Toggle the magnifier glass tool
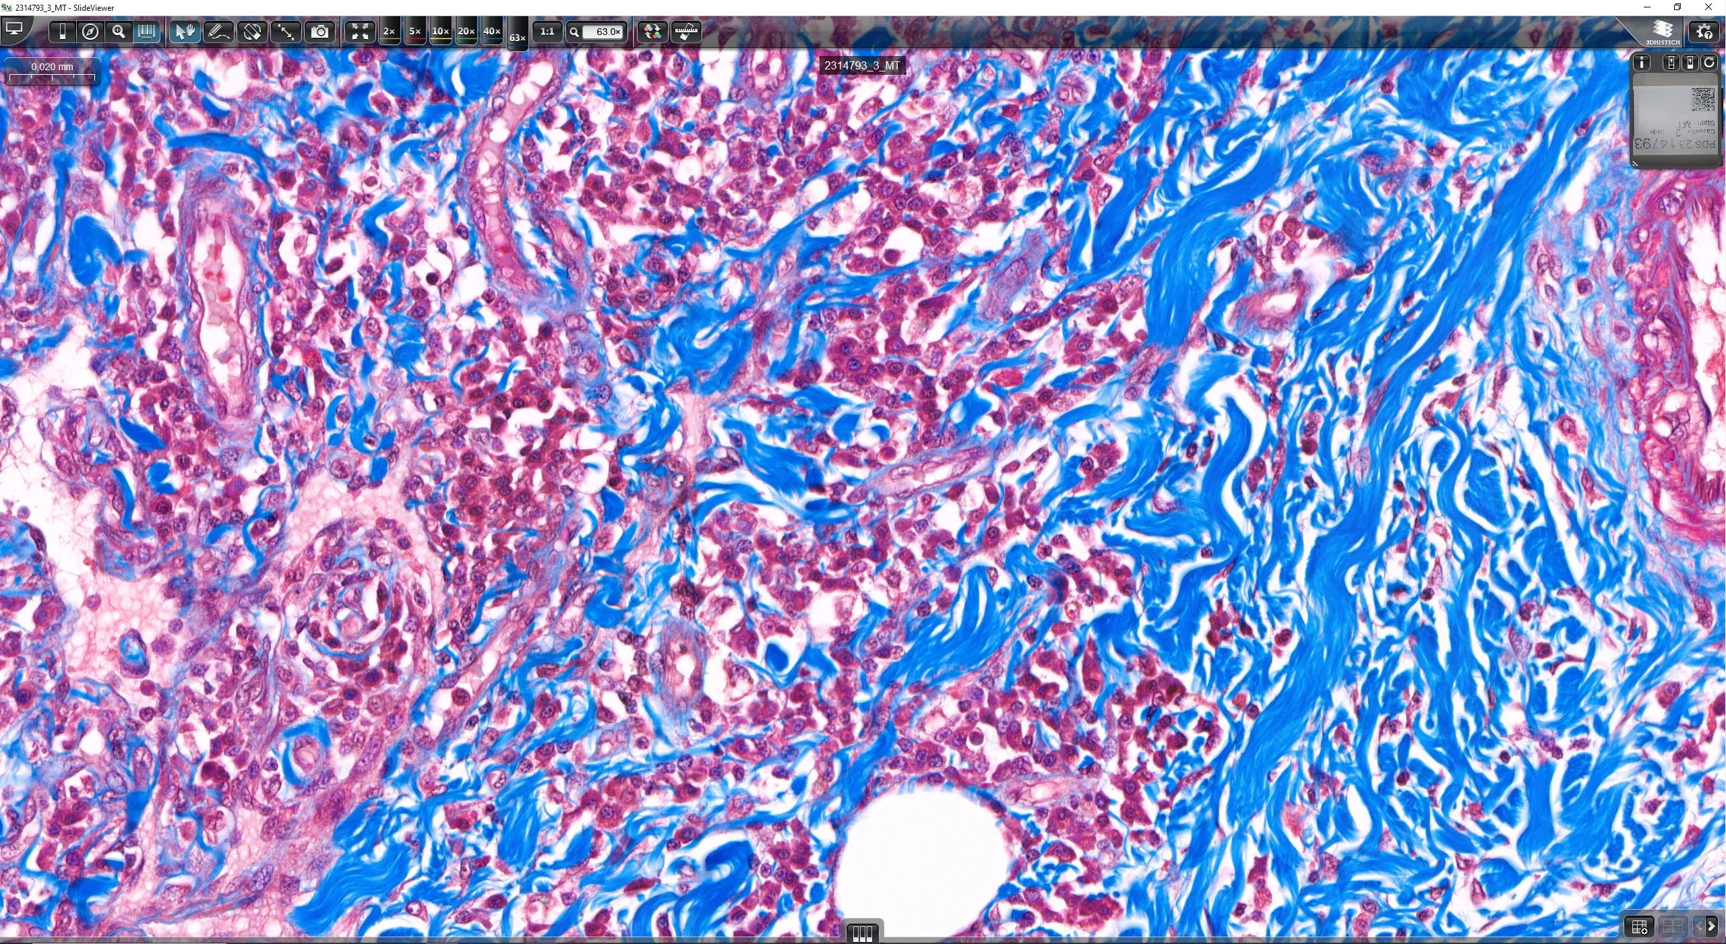The image size is (1726, 944). coord(119,32)
